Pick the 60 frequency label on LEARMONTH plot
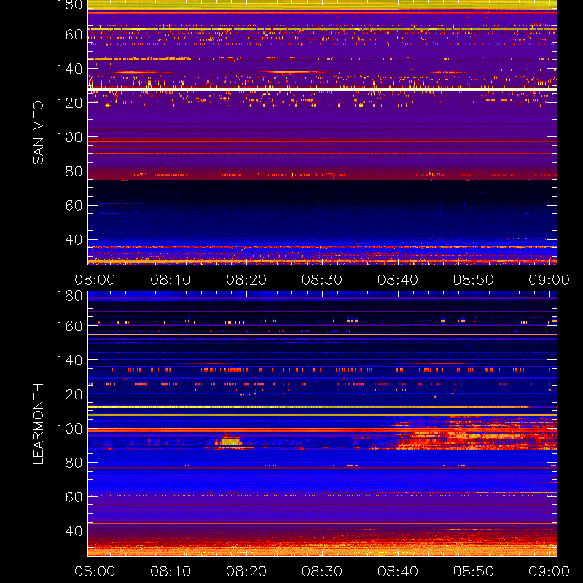Viewport: 583px width, 583px height. click(74, 497)
